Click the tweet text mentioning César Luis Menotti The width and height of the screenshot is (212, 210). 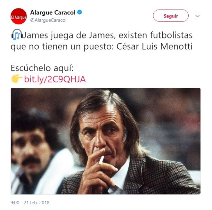tap(101, 41)
